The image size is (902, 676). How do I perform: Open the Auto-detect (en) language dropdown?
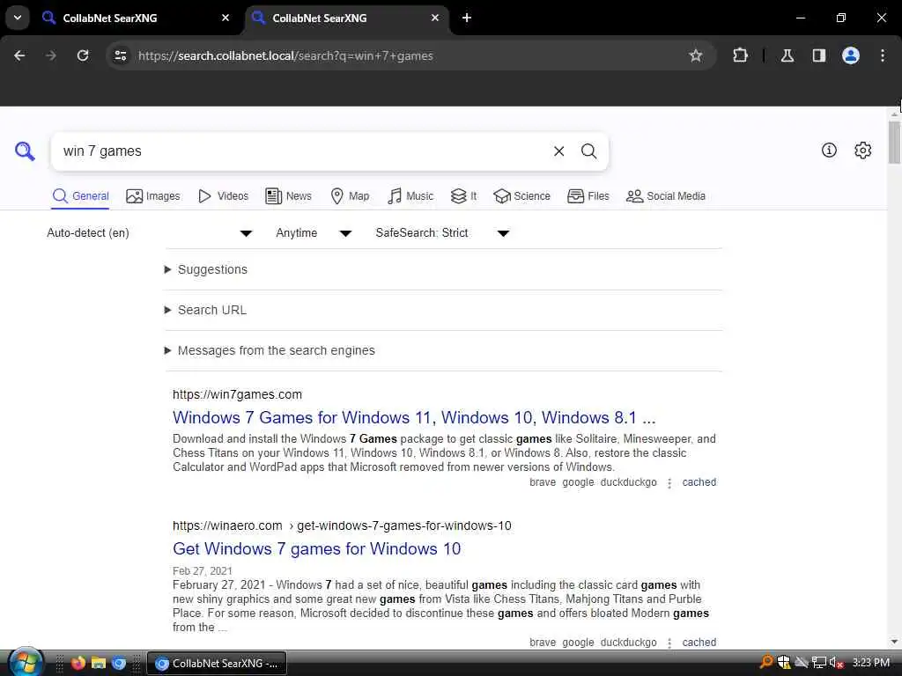(x=150, y=232)
